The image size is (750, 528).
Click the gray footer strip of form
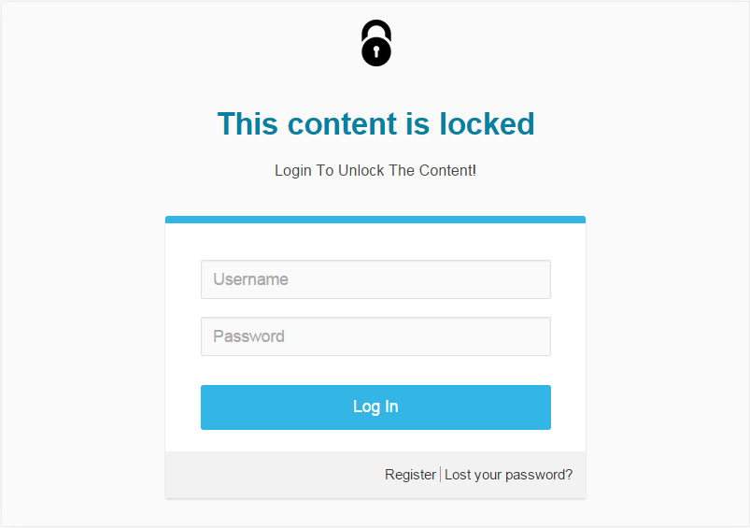375,475
